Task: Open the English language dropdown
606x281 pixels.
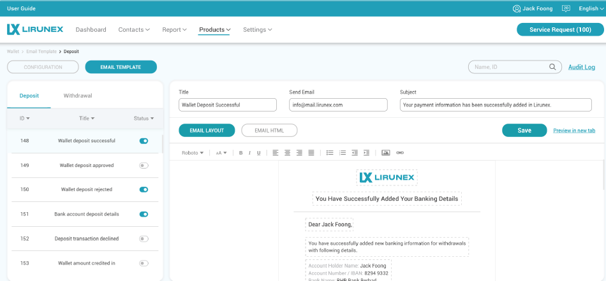Action: pos(591,8)
